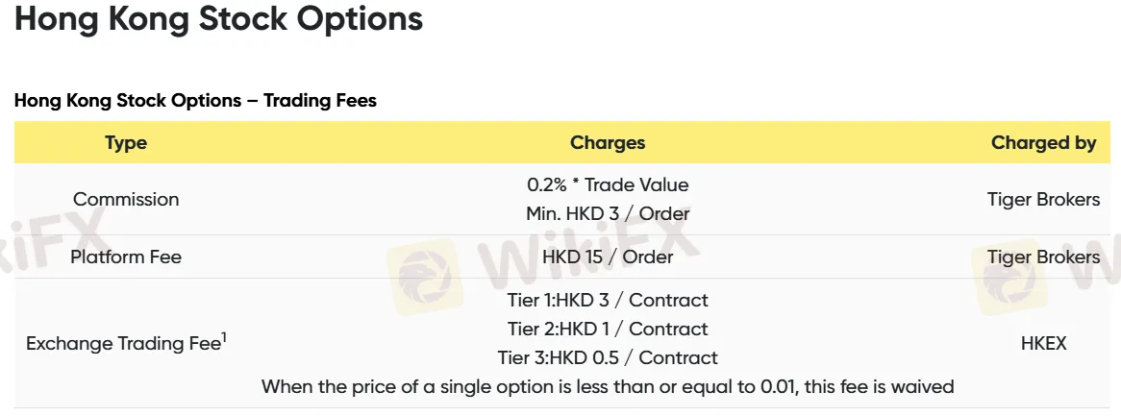The image size is (1121, 416).
Task: Click the "Hong Kong Stock Options" main heading
Action: click(218, 19)
